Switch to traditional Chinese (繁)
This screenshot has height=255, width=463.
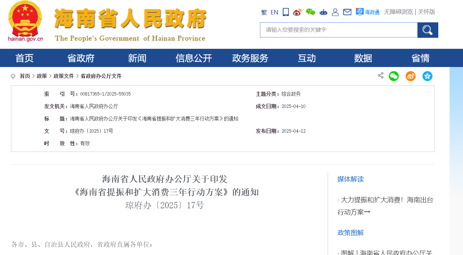(264, 12)
